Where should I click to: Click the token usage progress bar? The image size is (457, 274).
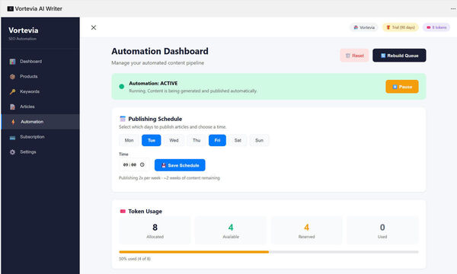[x=269, y=252]
